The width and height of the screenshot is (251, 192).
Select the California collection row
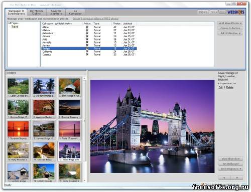tap(89, 52)
